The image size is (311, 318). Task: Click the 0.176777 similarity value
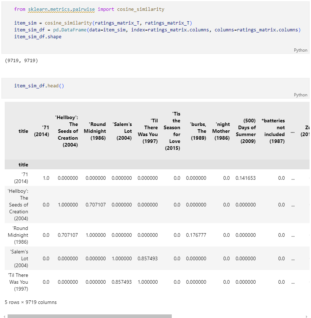coord(196,235)
